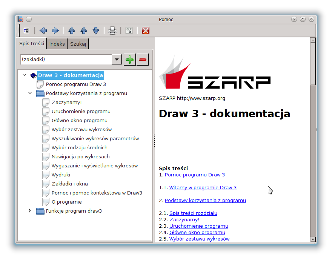
Task: Select tree item Draw 3 - dokumentacja
Action: point(71,75)
